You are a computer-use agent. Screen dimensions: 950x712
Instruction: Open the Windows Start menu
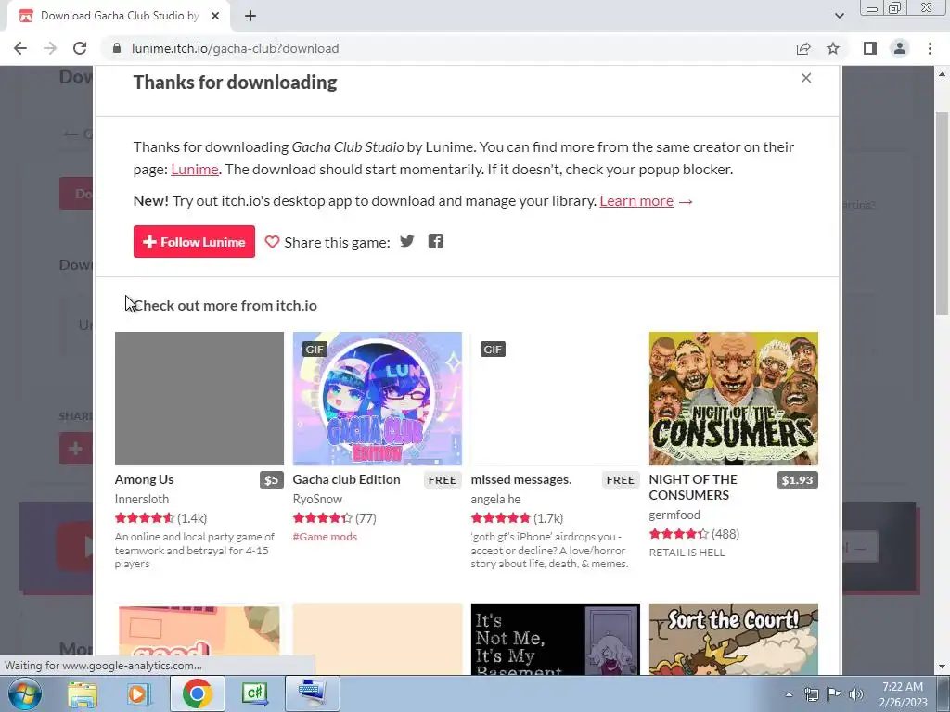click(24, 693)
